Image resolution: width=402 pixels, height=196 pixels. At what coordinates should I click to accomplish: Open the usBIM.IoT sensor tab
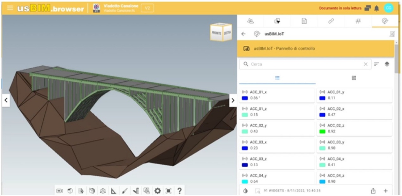pos(384,21)
